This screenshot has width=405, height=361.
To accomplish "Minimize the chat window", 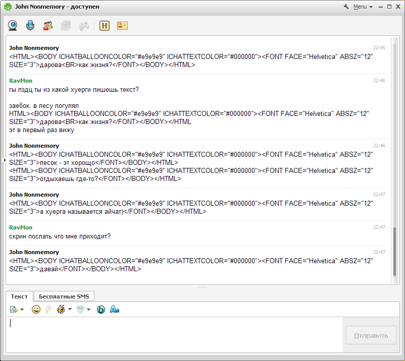I will click(x=380, y=7).
